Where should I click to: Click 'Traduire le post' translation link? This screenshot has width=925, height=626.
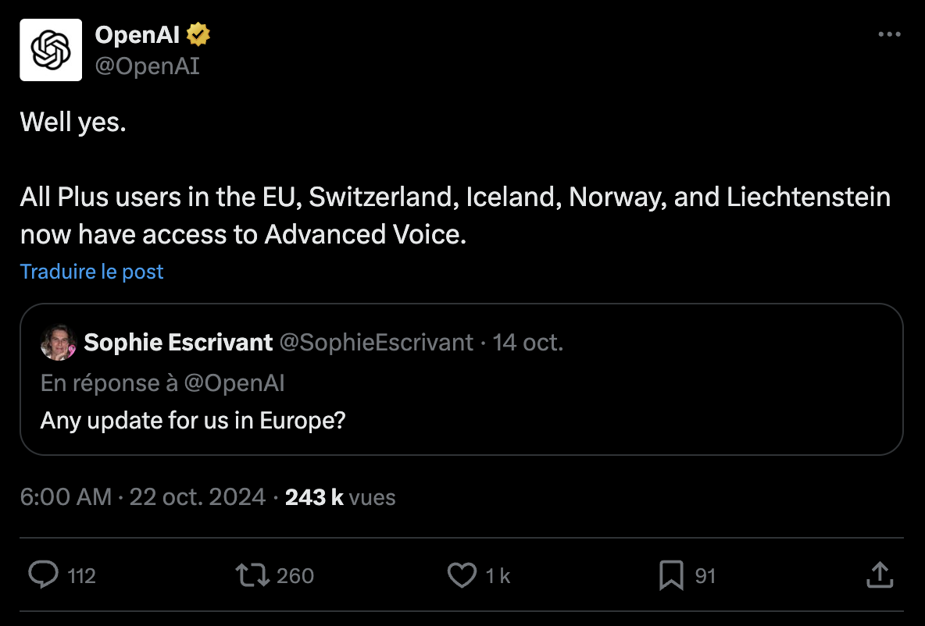pos(91,272)
